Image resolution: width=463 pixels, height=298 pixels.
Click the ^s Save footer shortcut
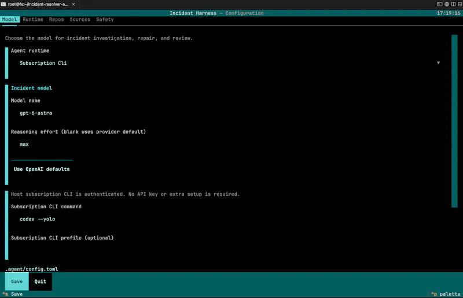point(12,294)
